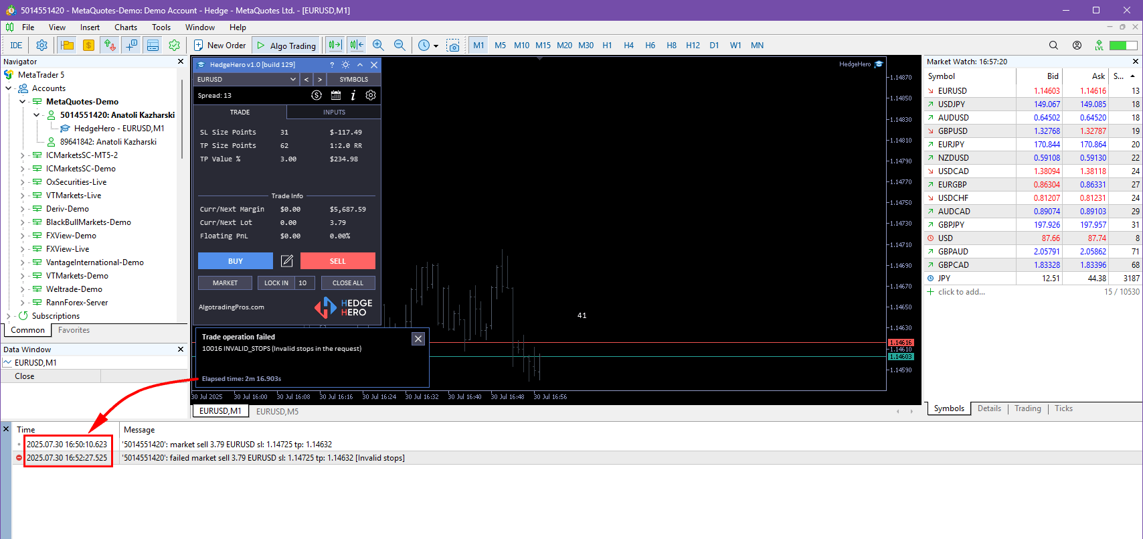Screen dimensions: 1143x539
Task: Click the edit pencil icon between BUY and SELL
Action: 286,261
